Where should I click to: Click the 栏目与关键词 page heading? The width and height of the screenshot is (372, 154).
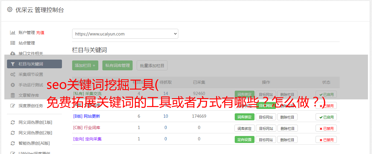pos(90,50)
